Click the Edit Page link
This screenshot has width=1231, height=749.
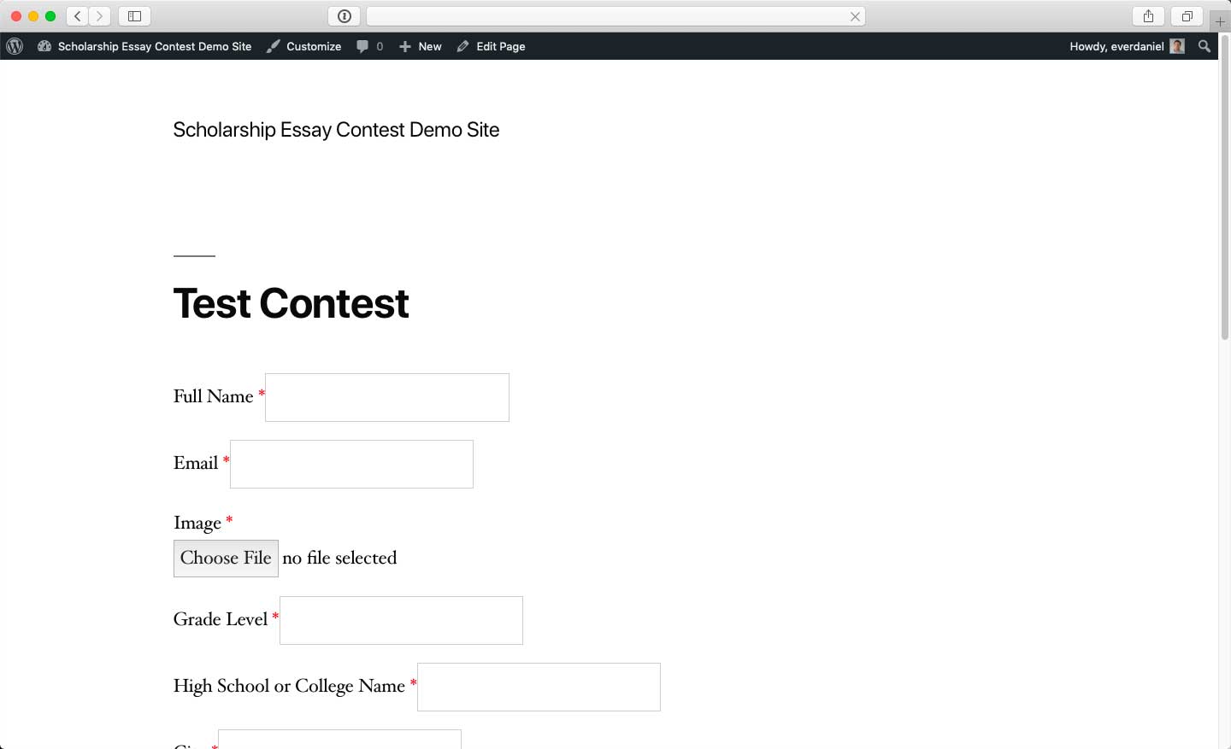point(491,46)
